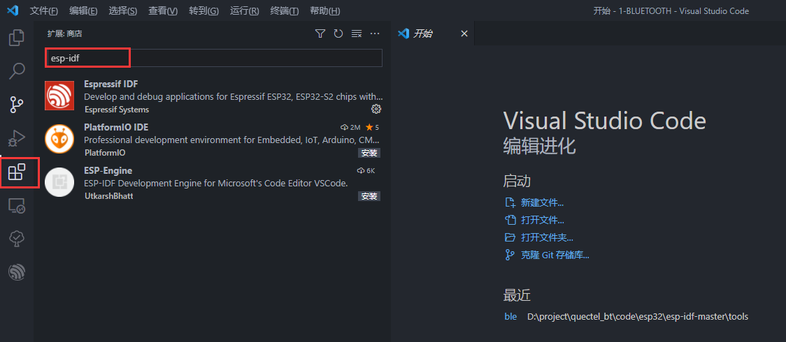Click the 扩展: 商店 panel title
Viewport: 786px width, 342px height.
(x=64, y=34)
